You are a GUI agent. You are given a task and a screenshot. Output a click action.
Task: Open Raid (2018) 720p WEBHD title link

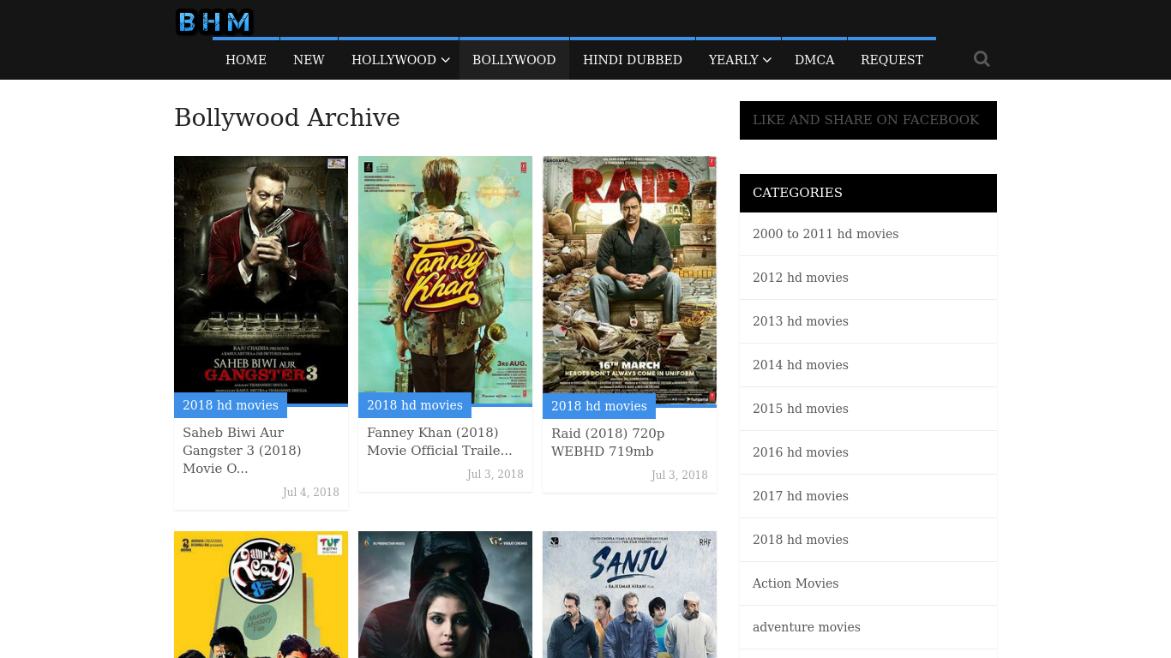[x=608, y=442]
